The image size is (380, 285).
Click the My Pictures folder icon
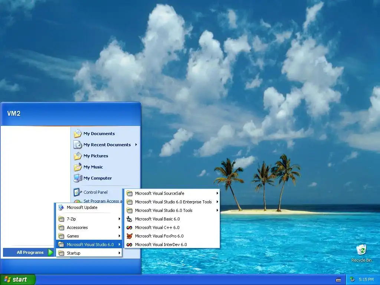point(78,156)
